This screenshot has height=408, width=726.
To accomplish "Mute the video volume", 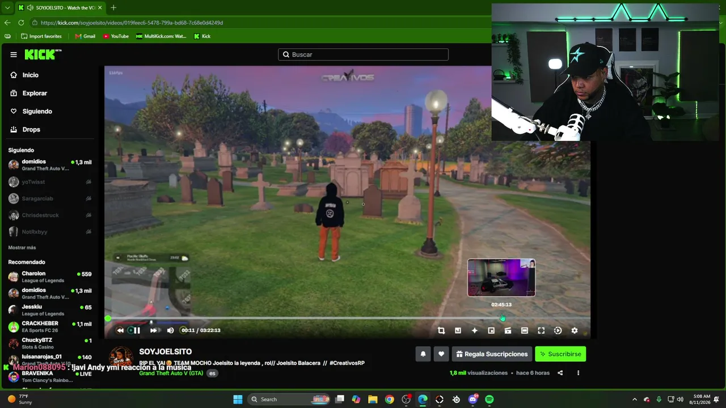I will pyautogui.click(x=170, y=330).
